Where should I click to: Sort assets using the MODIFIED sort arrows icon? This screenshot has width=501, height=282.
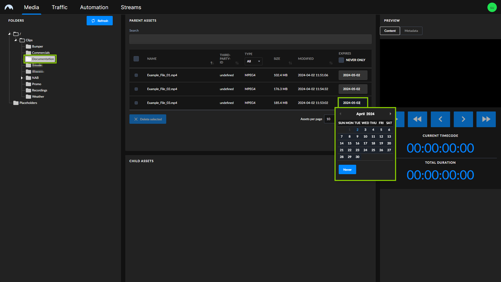331,63
